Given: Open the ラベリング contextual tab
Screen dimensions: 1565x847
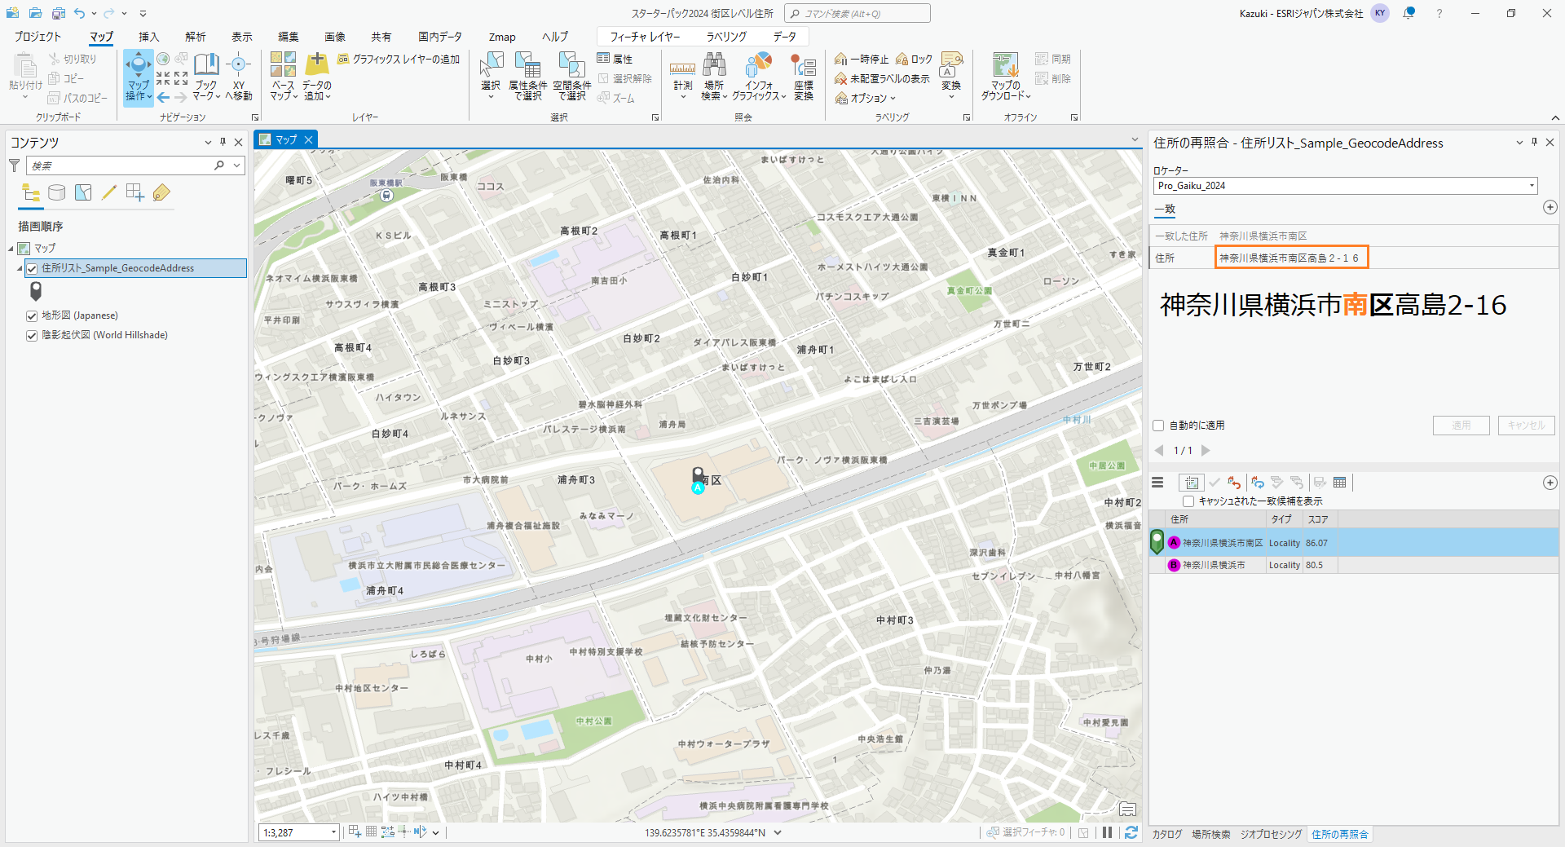Looking at the screenshot, I should pyautogui.click(x=725, y=37).
